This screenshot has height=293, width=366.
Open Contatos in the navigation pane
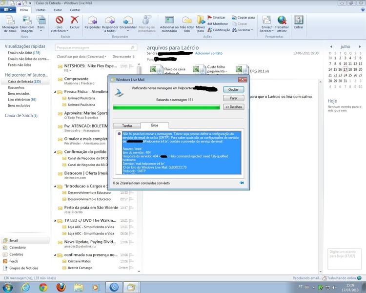[16, 254]
